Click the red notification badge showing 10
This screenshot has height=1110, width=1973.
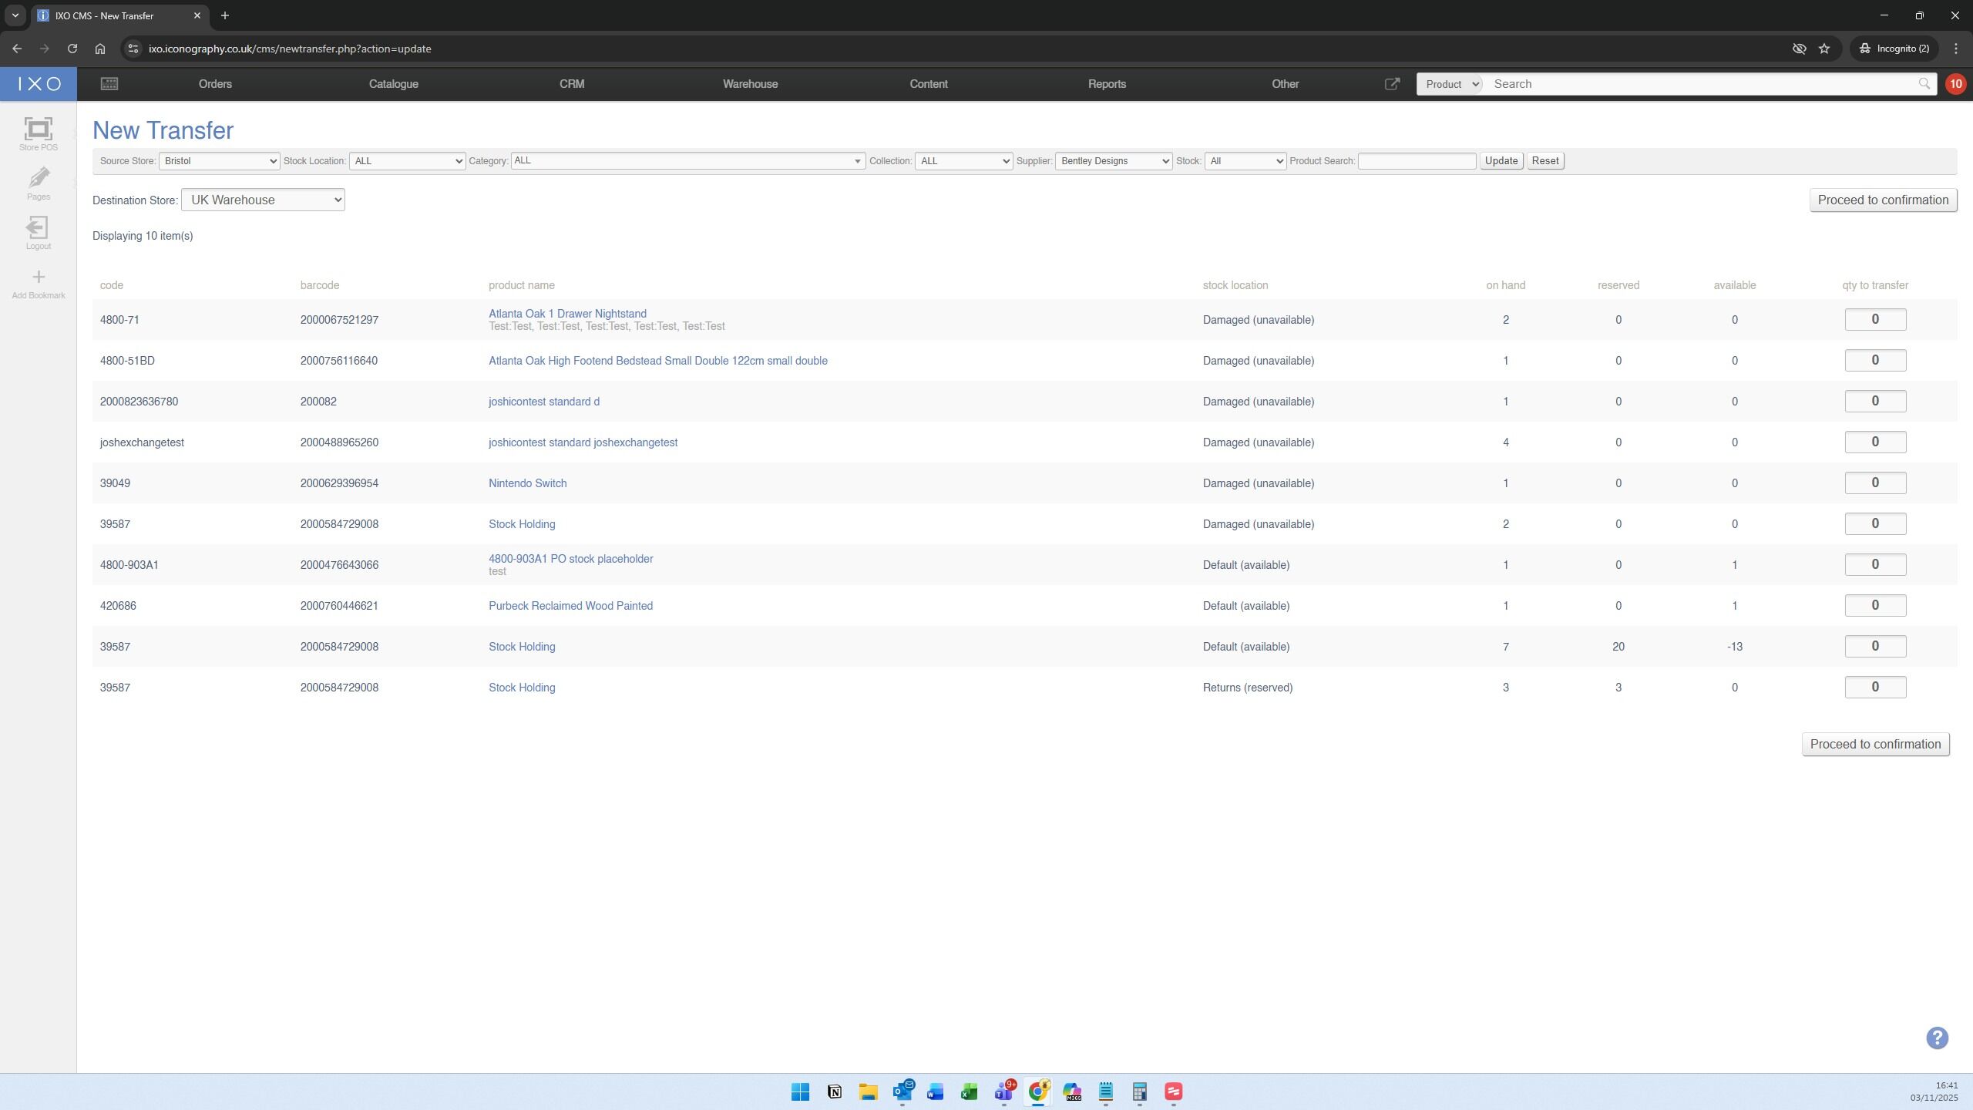click(1955, 84)
